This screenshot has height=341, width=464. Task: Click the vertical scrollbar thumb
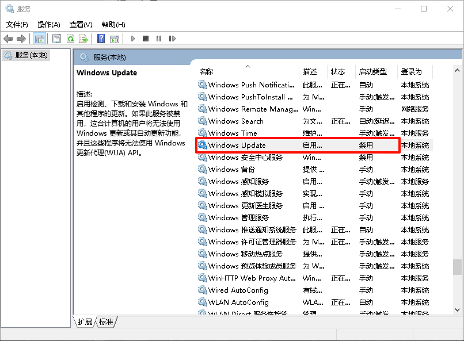(457, 267)
